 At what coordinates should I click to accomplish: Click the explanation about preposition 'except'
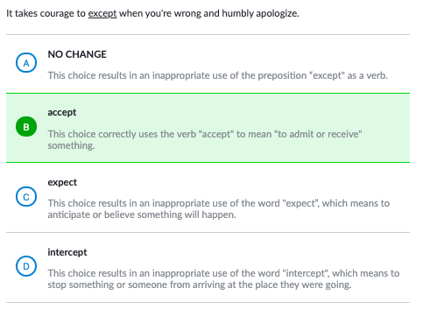[x=218, y=75]
